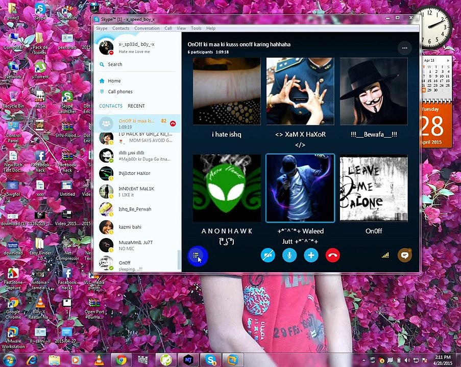Select contact with '#Majb00r kr Duga' status
Viewport: 461px width, 367px height.
[138, 155]
